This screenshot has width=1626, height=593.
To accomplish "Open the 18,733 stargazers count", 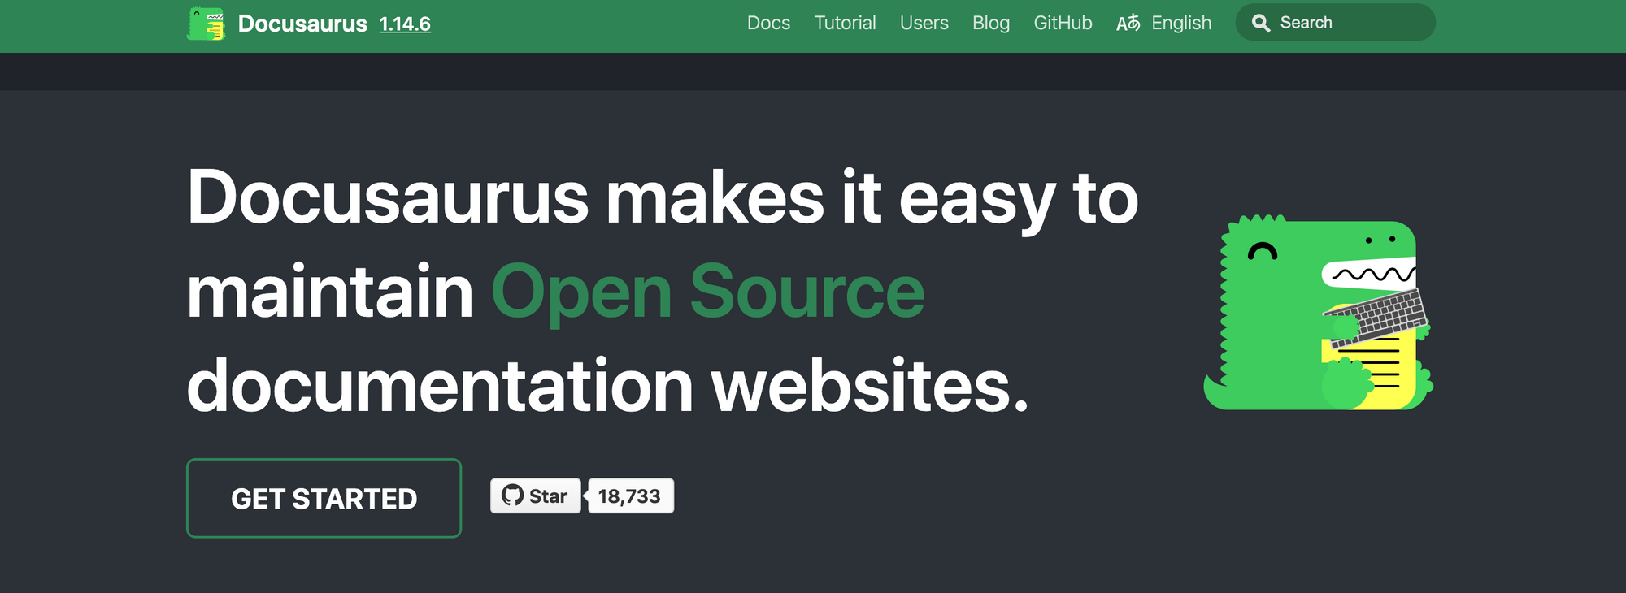I will tap(629, 496).
